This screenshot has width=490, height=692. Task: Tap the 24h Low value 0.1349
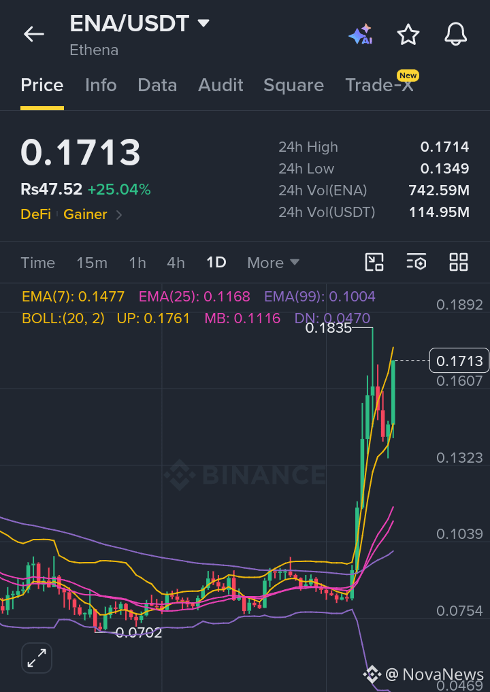tap(444, 169)
